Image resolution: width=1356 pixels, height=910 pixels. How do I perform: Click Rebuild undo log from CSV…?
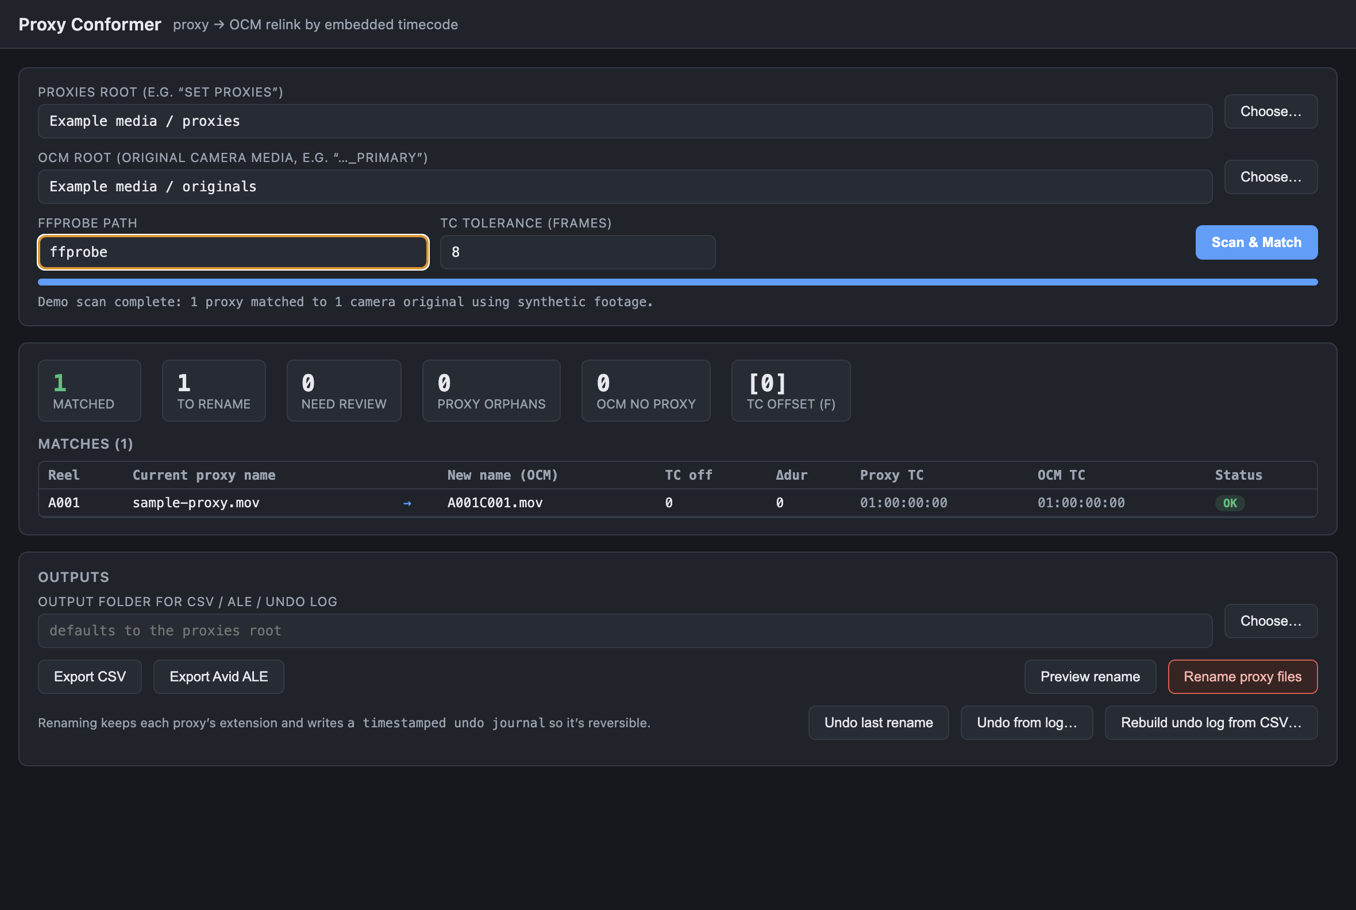[1211, 723]
